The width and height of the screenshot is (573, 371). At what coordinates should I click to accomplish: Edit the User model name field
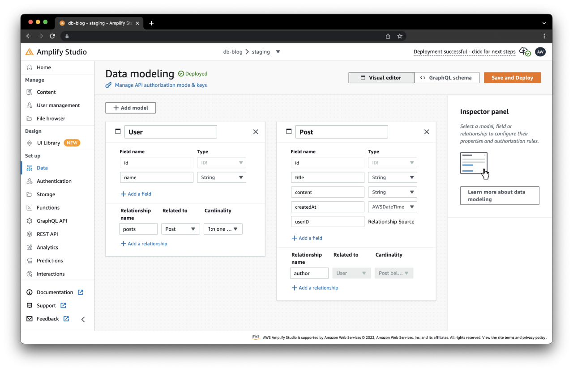click(x=171, y=132)
